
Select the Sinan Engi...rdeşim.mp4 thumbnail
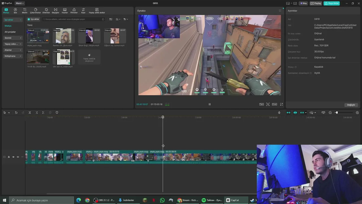tap(89, 36)
